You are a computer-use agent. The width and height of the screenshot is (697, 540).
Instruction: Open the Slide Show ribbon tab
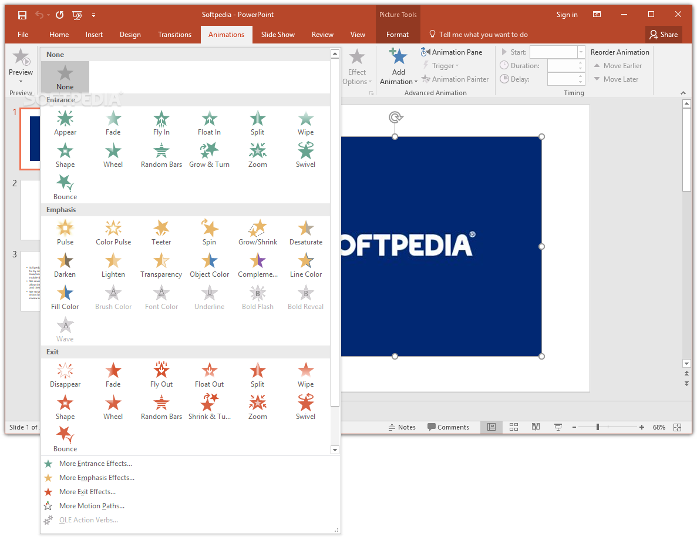[278, 35]
